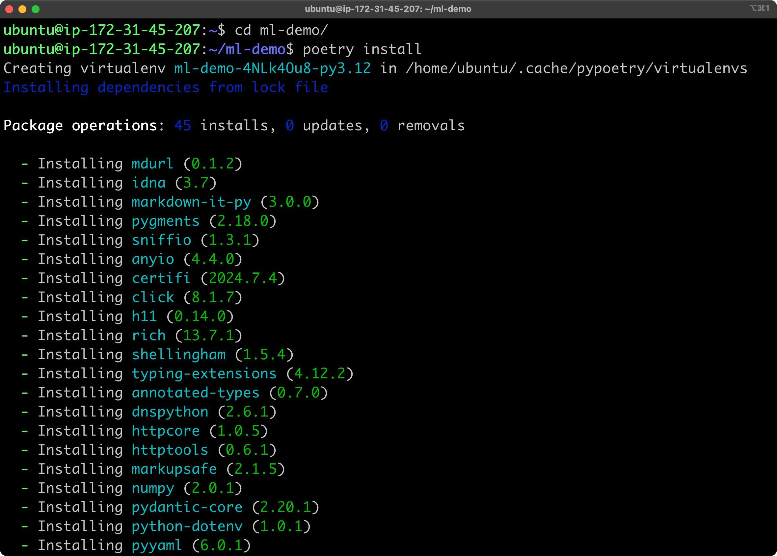Click the 'numpy' package name
Image resolution: width=777 pixels, height=556 pixels.
(x=153, y=488)
